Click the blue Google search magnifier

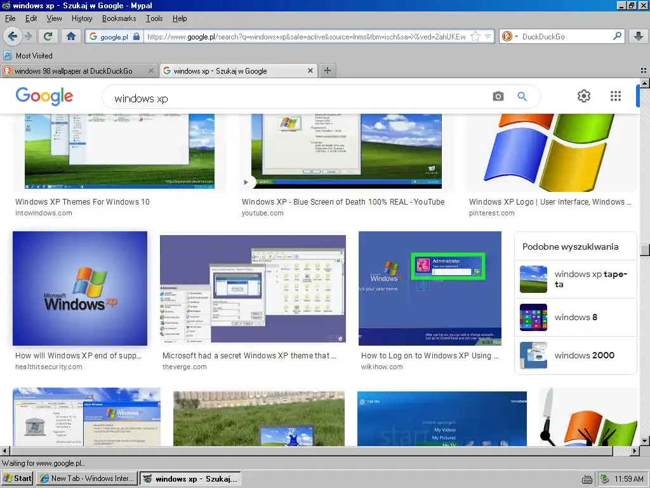pyautogui.click(x=522, y=97)
